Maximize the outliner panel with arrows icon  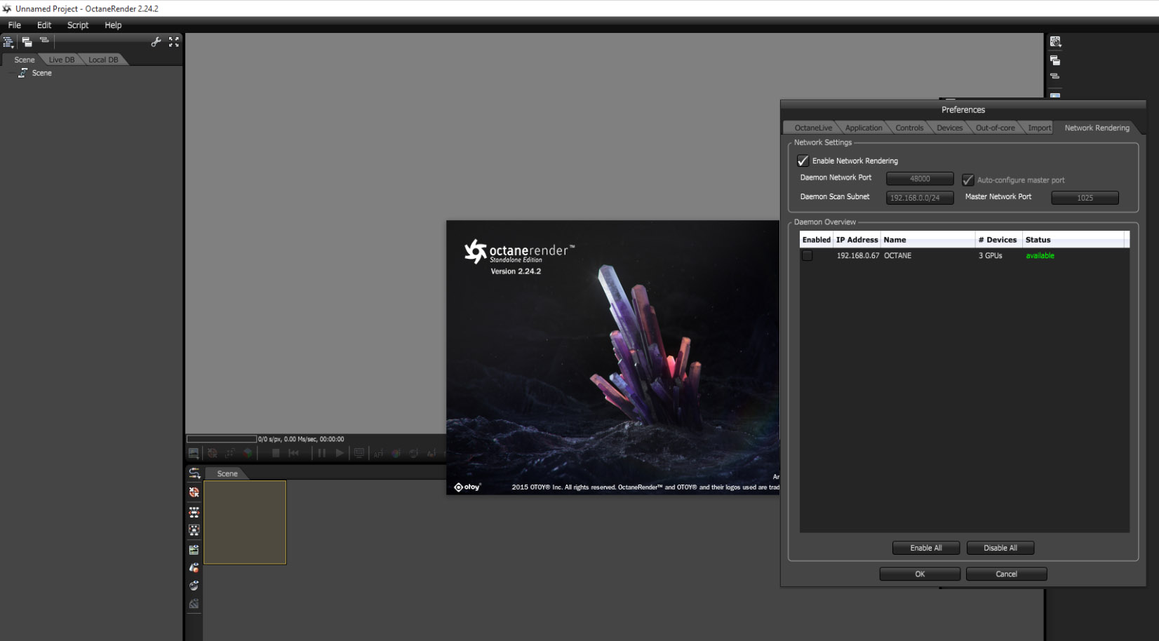(x=173, y=42)
